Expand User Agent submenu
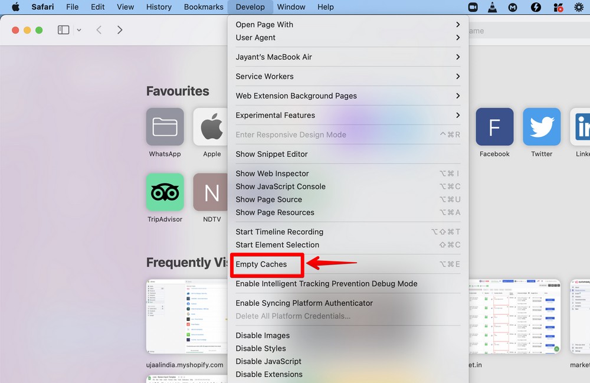This screenshot has width=590, height=383. click(x=348, y=38)
